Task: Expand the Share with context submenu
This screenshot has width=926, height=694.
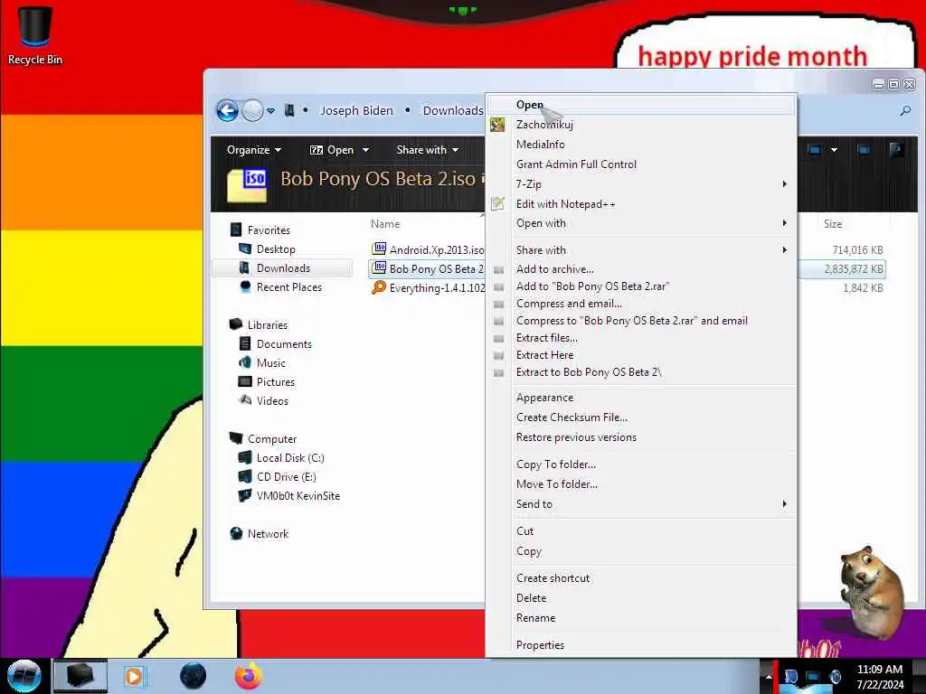Action: click(x=641, y=250)
